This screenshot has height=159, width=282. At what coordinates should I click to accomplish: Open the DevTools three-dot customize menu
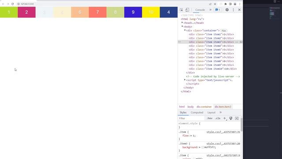233,10
